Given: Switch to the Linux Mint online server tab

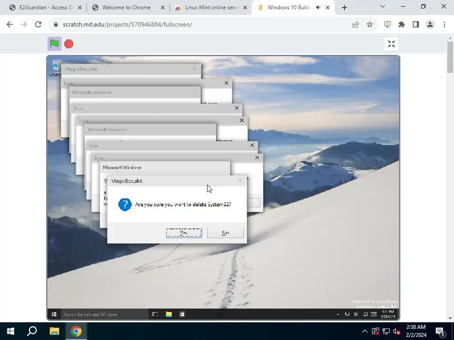Looking at the screenshot, I should (x=212, y=8).
